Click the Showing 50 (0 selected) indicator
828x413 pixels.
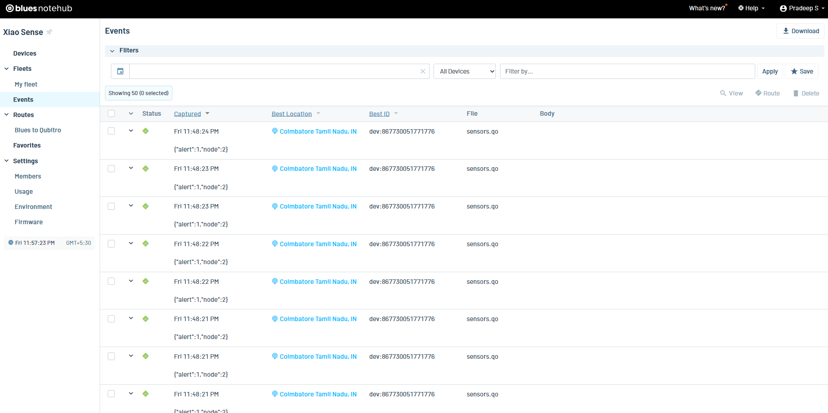[139, 93]
